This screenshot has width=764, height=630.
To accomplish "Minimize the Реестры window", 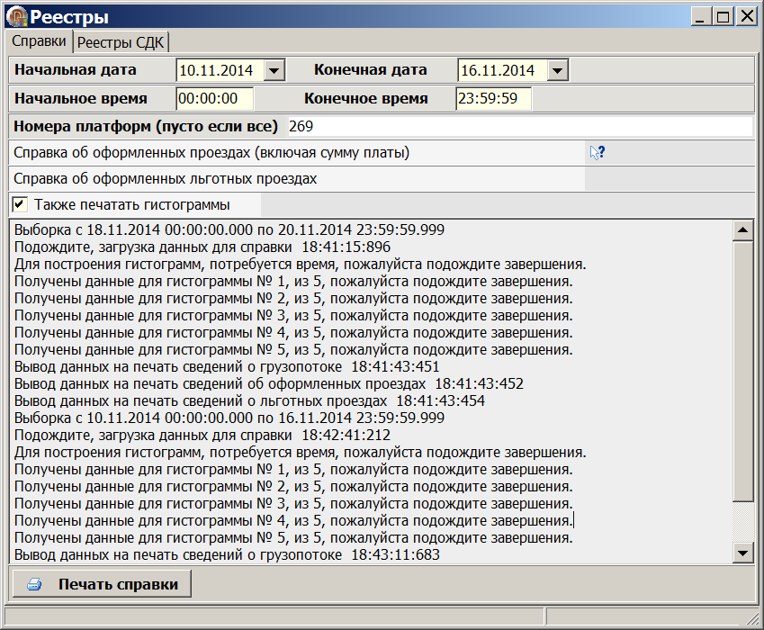I will point(701,16).
